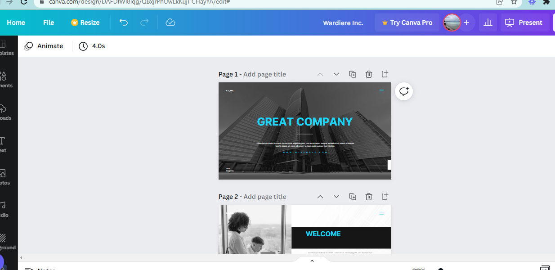The width and height of the screenshot is (555, 270).
Task: Open insights bar chart icon
Action: (488, 22)
